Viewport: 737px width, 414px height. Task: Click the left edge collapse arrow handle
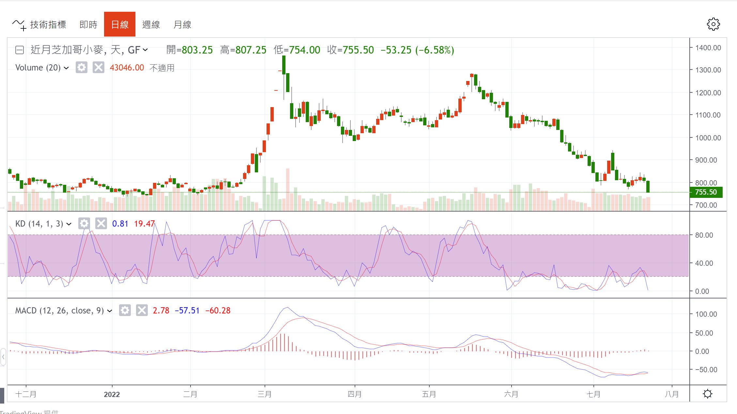[x=3, y=357]
